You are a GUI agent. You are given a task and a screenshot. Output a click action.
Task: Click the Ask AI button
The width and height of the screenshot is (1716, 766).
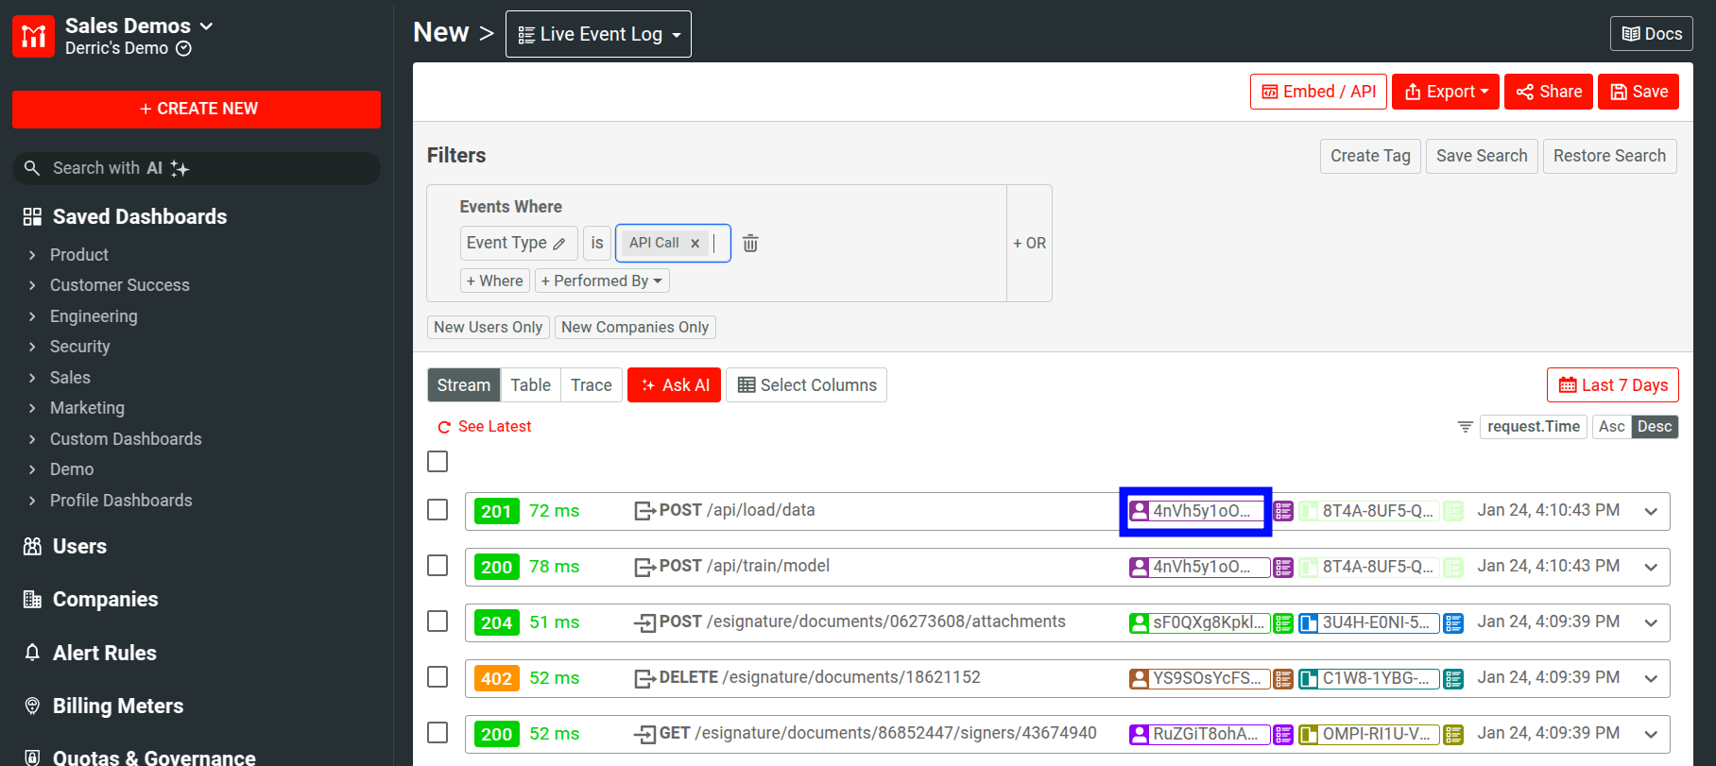point(675,385)
